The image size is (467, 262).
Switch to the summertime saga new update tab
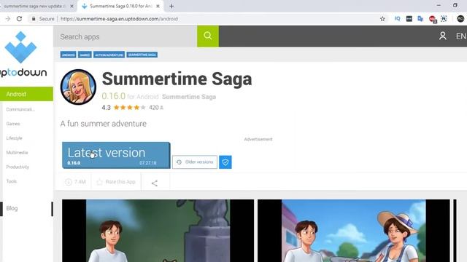(34, 6)
